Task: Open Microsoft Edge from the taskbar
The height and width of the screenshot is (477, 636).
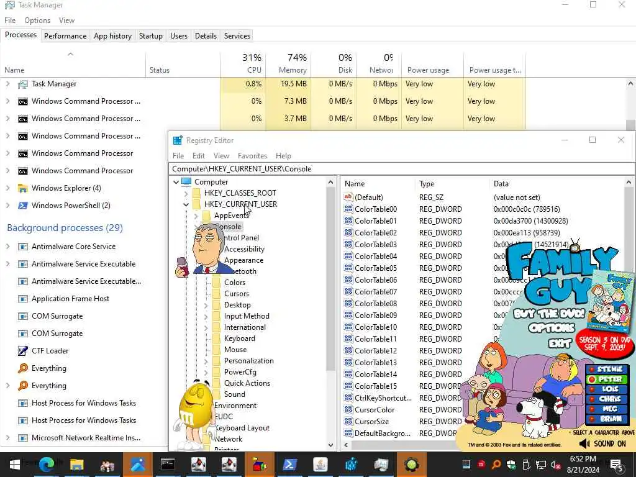Action: click(x=46, y=465)
